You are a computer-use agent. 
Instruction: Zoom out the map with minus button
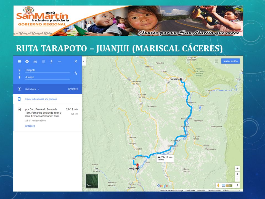[x=237, y=179]
